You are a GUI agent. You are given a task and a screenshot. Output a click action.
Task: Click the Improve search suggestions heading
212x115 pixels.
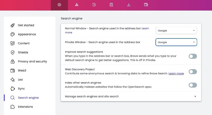pyautogui.click(x=84, y=52)
